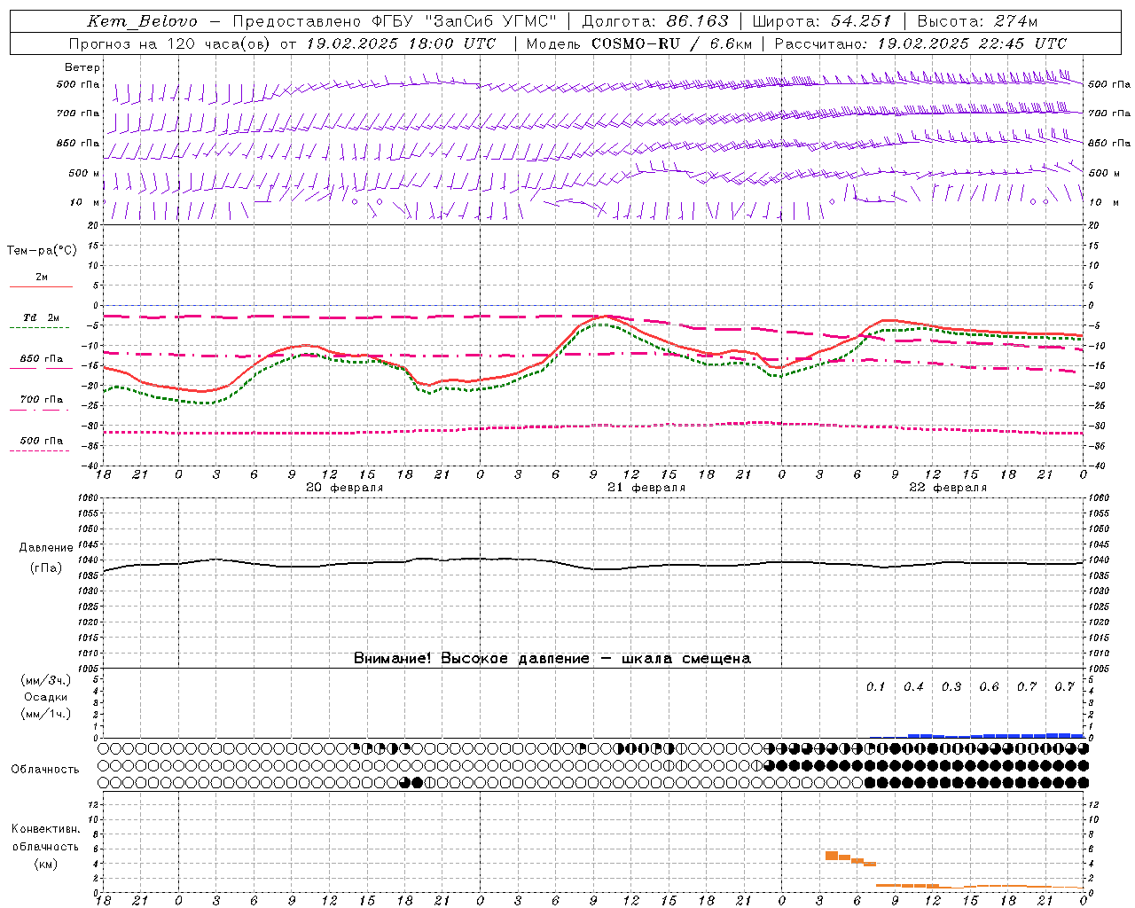The width and height of the screenshot is (1135, 908).
Task: Click the black pressure curve line
Action: pyautogui.click(x=593, y=565)
